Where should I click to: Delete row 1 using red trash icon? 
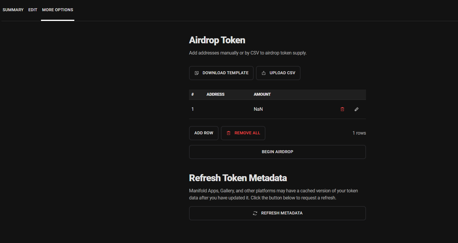pyautogui.click(x=342, y=109)
